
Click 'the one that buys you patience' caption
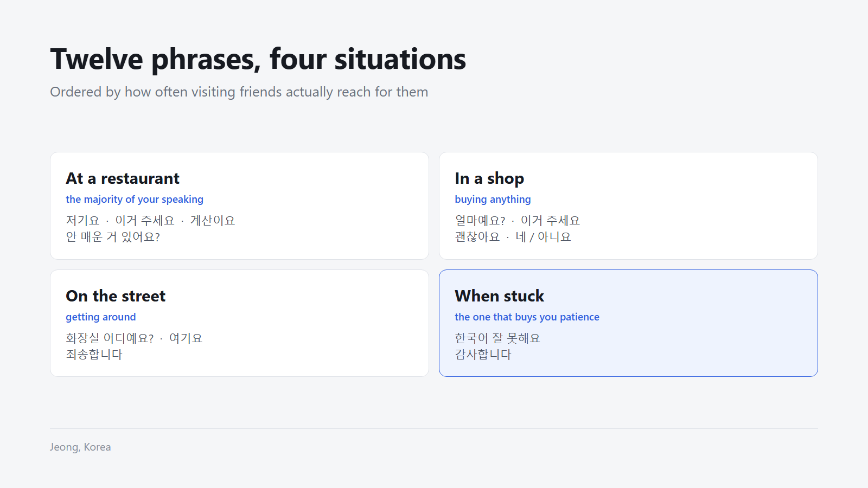(527, 317)
